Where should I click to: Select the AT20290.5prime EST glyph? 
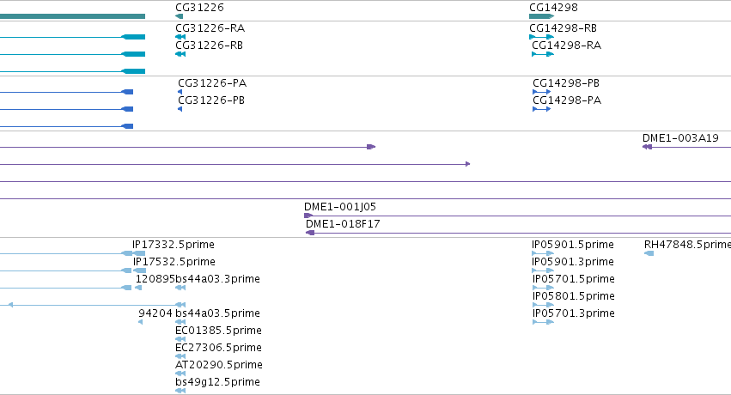180,374
